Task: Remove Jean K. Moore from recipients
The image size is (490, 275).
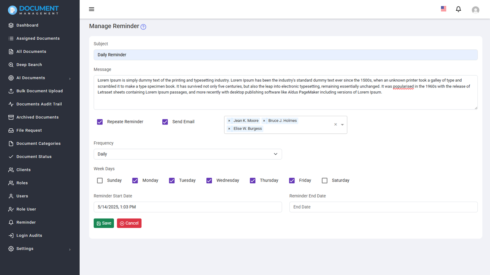Action: (x=229, y=121)
